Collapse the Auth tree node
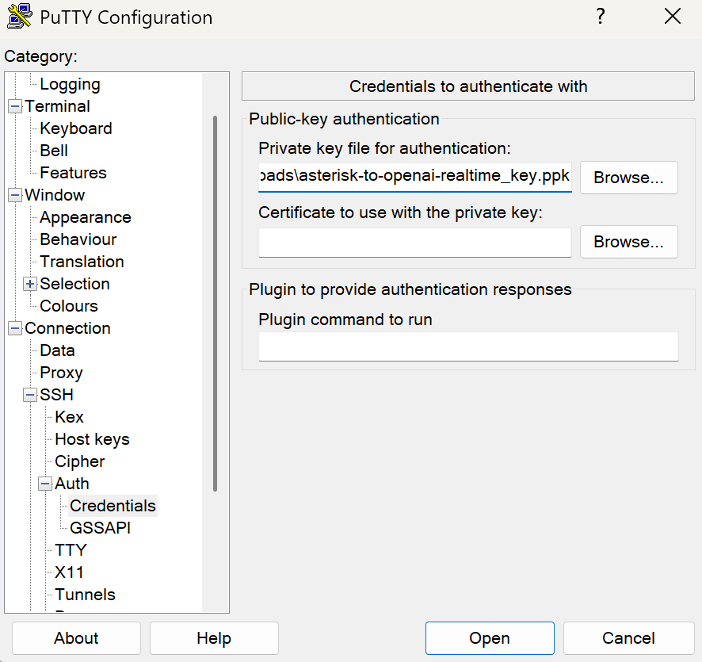The height and width of the screenshot is (662, 702). [x=45, y=484]
